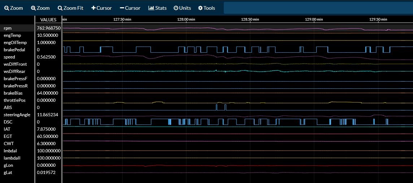Click the speed value 0.562500
This screenshot has height=183, width=413.
coord(46,57)
